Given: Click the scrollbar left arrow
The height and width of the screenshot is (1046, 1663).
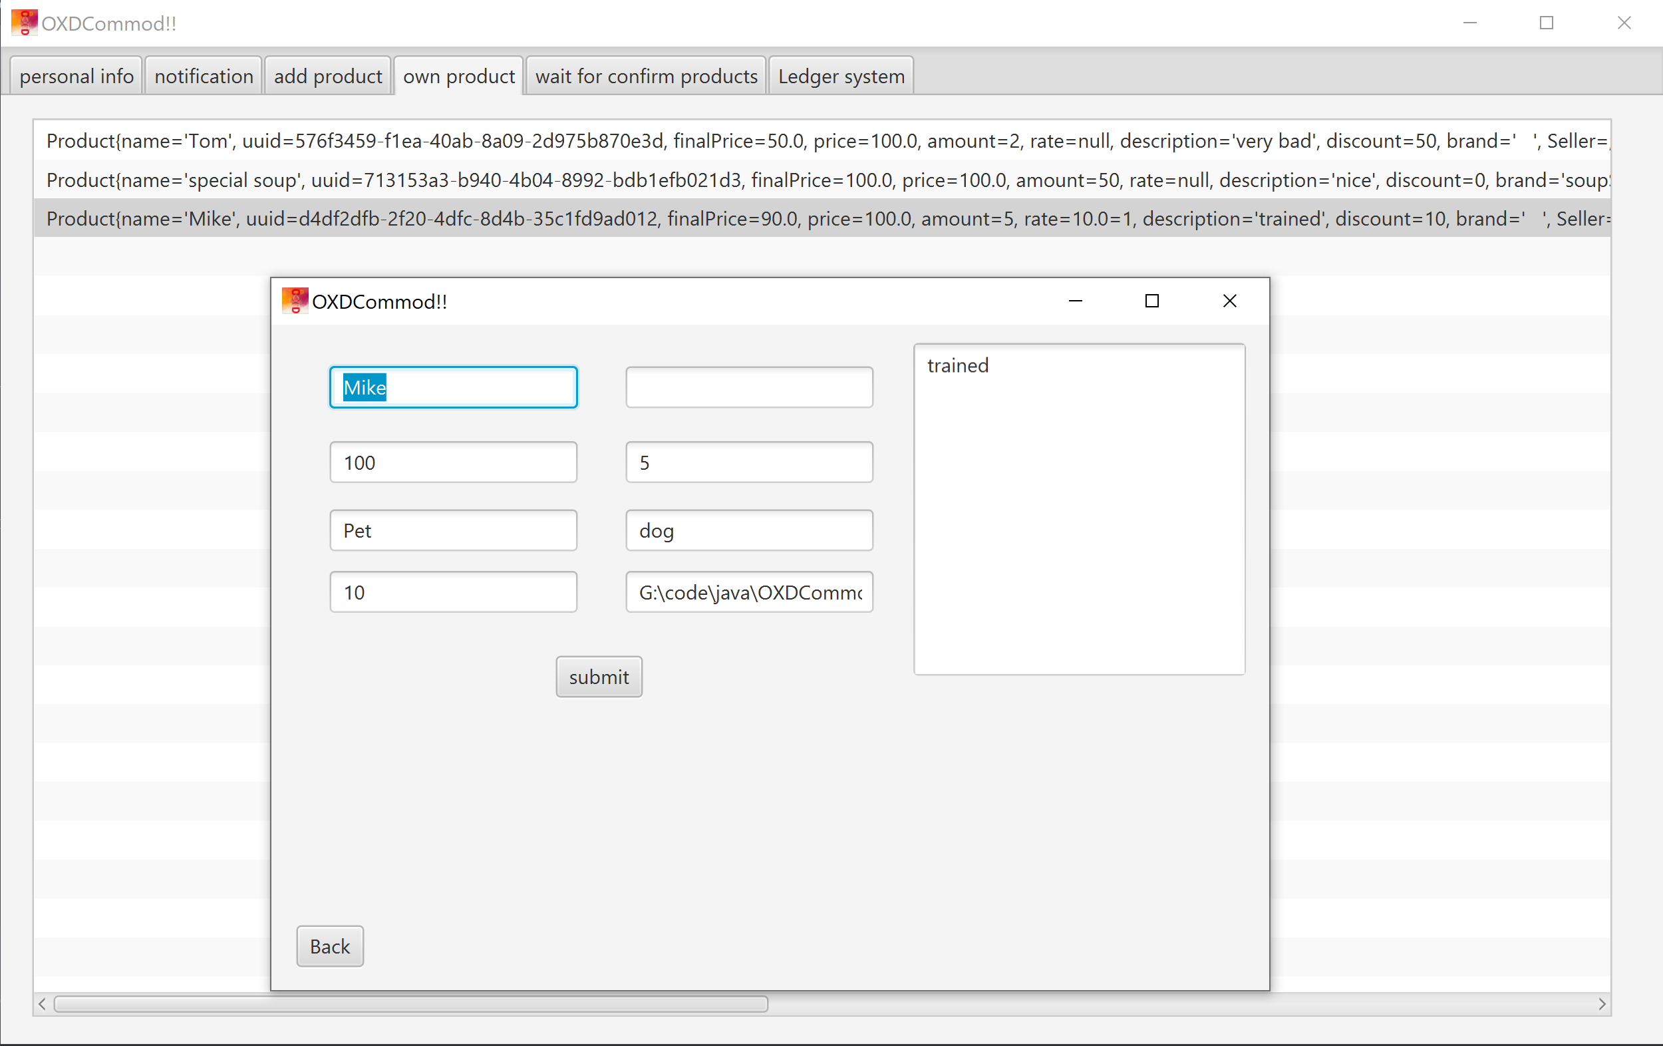Looking at the screenshot, I should [x=42, y=1003].
